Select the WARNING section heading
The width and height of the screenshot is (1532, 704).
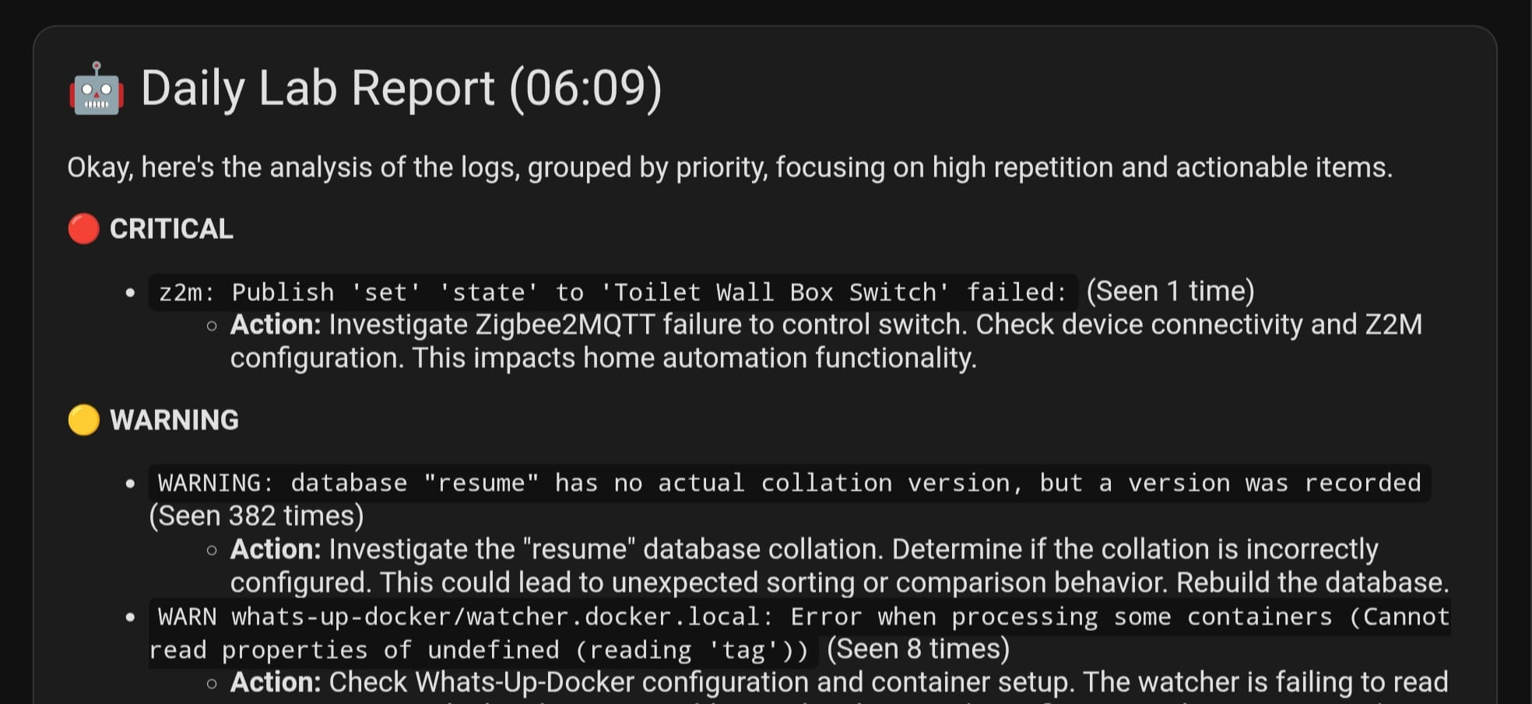[174, 420]
